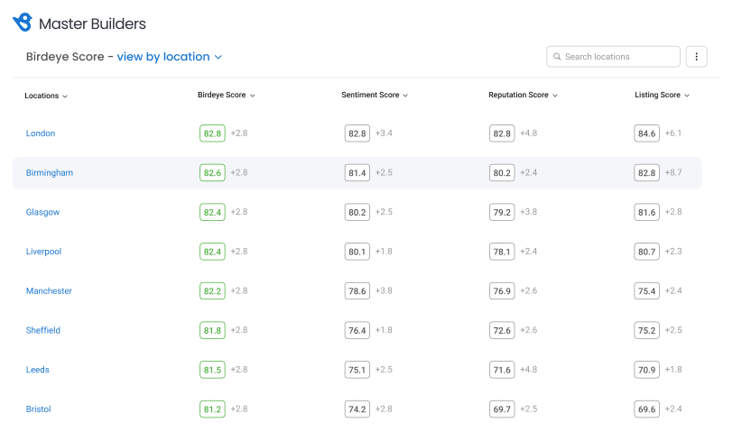The image size is (733, 432).
Task: Click Manchester's Sentiment Score 78.6
Action: click(x=357, y=291)
